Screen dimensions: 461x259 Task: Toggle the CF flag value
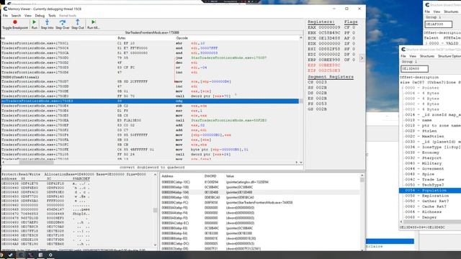click(x=349, y=27)
